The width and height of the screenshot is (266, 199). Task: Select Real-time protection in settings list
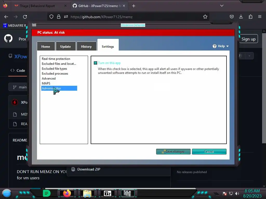pyautogui.click(x=56, y=59)
